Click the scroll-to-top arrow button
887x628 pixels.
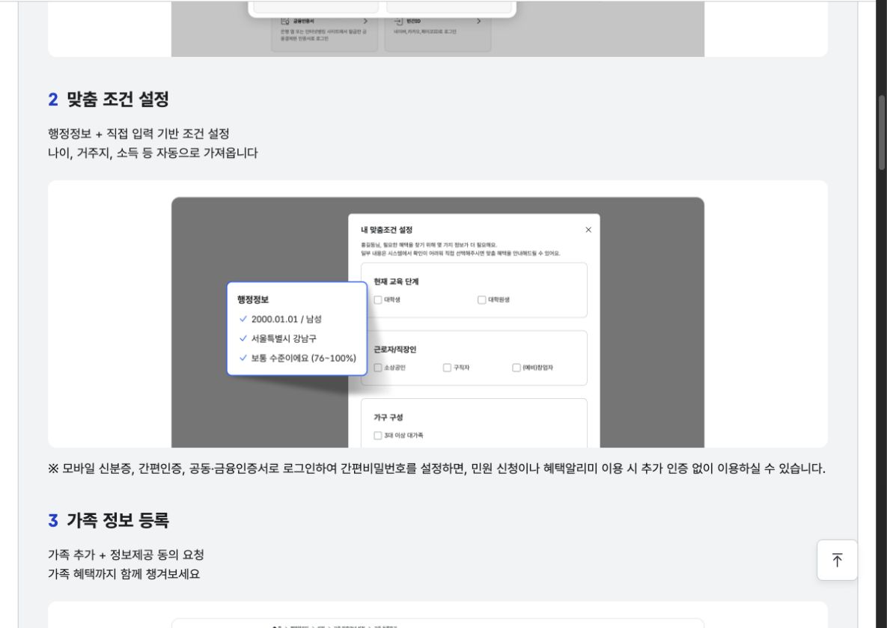[837, 560]
